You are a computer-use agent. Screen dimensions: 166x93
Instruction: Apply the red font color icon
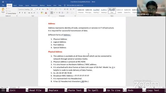46,13
